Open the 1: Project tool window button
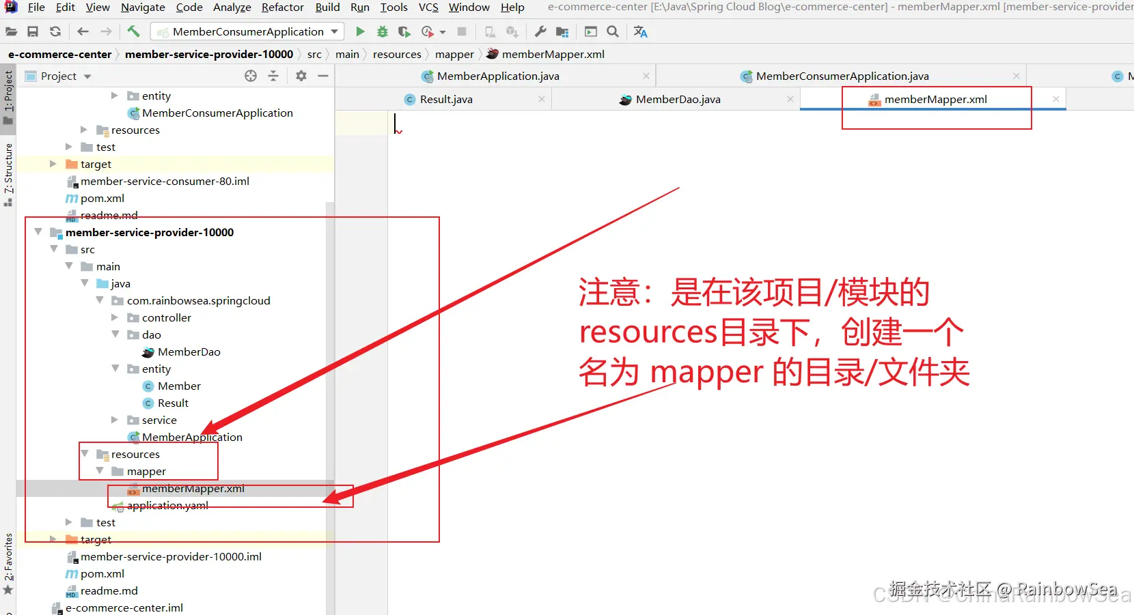The height and width of the screenshot is (615, 1134). [x=8, y=98]
